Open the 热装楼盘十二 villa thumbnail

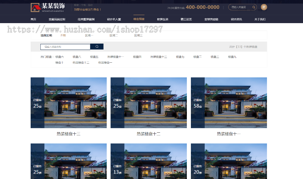coord(148,103)
